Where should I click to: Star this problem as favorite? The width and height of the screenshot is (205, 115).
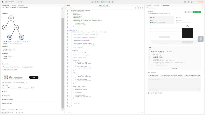16,113
